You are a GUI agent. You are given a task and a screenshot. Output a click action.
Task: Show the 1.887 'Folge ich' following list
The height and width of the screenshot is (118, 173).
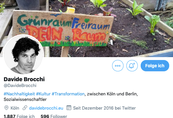[19, 116]
